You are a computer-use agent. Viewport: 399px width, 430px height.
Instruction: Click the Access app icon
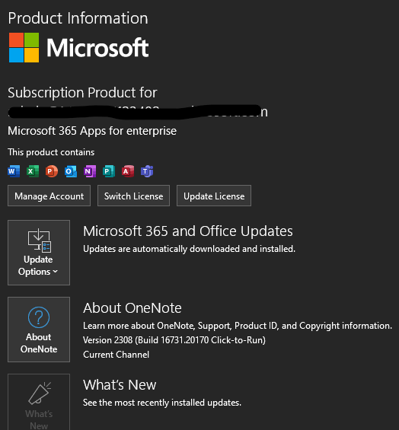click(x=128, y=171)
